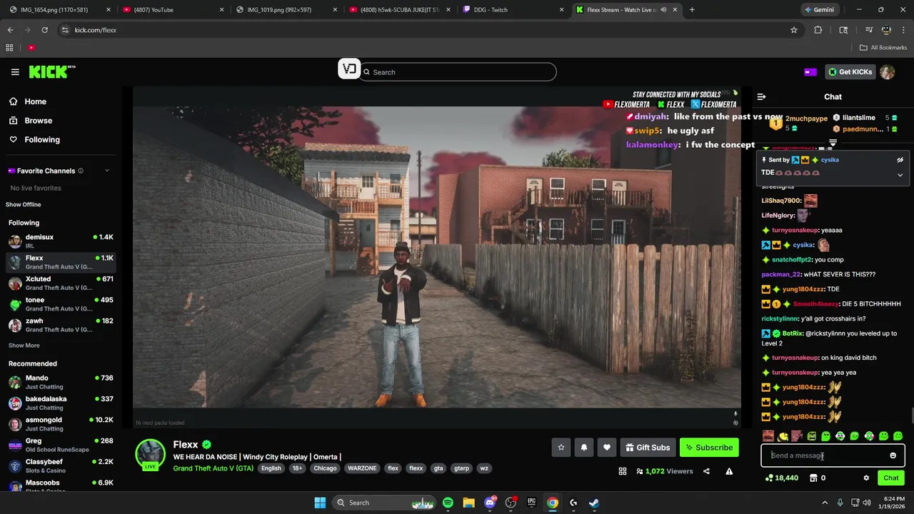Click the purple icon left of Get KICKs
Viewport: 914px width, 514px height.
(x=810, y=72)
